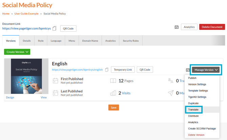Copy the English version link icon
Screen dimensions: 227x140
tap(107, 69)
